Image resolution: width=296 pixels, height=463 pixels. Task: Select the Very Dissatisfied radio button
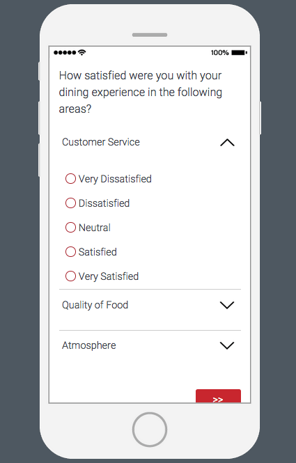[x=70, y=179]
